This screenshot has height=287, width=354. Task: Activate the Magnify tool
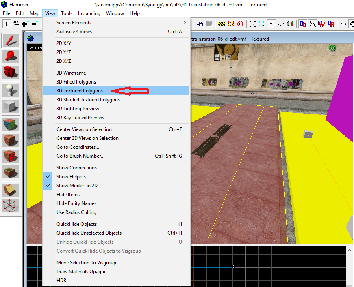pyautogui.click(x=11, y=56)
